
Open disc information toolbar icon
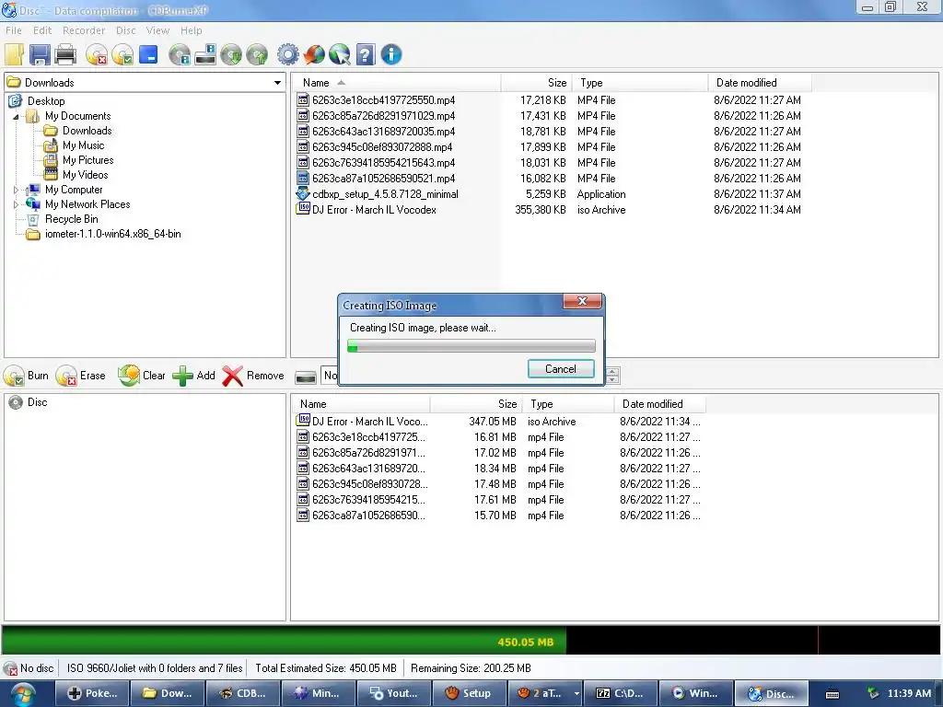point(180,54)
